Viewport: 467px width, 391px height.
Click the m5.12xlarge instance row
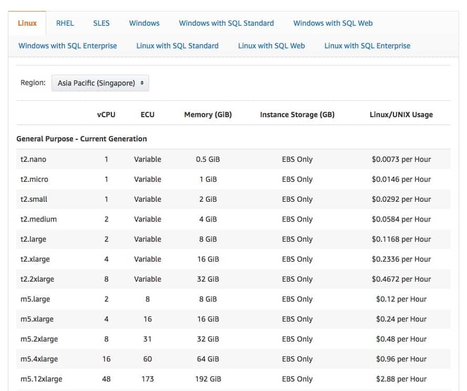point(233,379)
